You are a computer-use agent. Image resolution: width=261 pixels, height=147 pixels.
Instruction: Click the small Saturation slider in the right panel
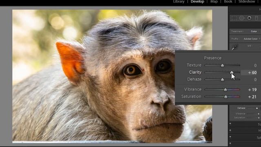coord(254,118)
